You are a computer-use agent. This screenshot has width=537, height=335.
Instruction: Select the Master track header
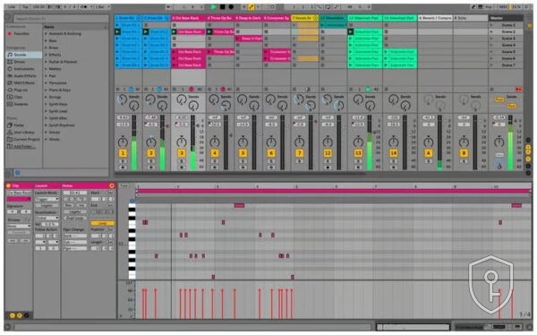pos(506,18)
